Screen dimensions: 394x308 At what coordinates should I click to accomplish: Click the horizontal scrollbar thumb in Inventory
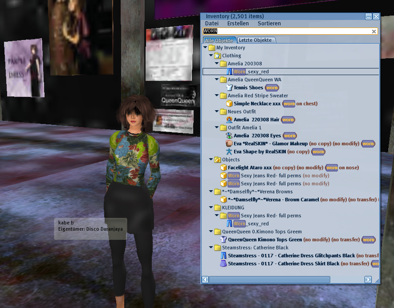click(270, 280)
